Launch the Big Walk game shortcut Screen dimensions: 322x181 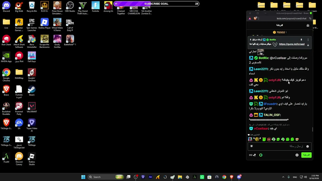pos(19,7)
